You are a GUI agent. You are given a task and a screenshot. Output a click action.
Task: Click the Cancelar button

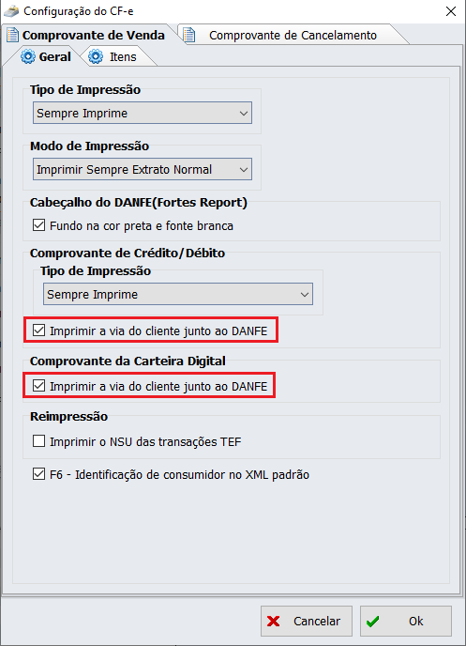[x=307, y=621]
